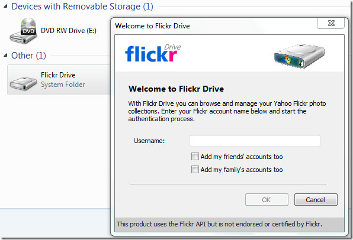Click the Other (1) group header text
Image resolution: width=353 pixels, height=240 pixels.
click(x=29, y=56)
